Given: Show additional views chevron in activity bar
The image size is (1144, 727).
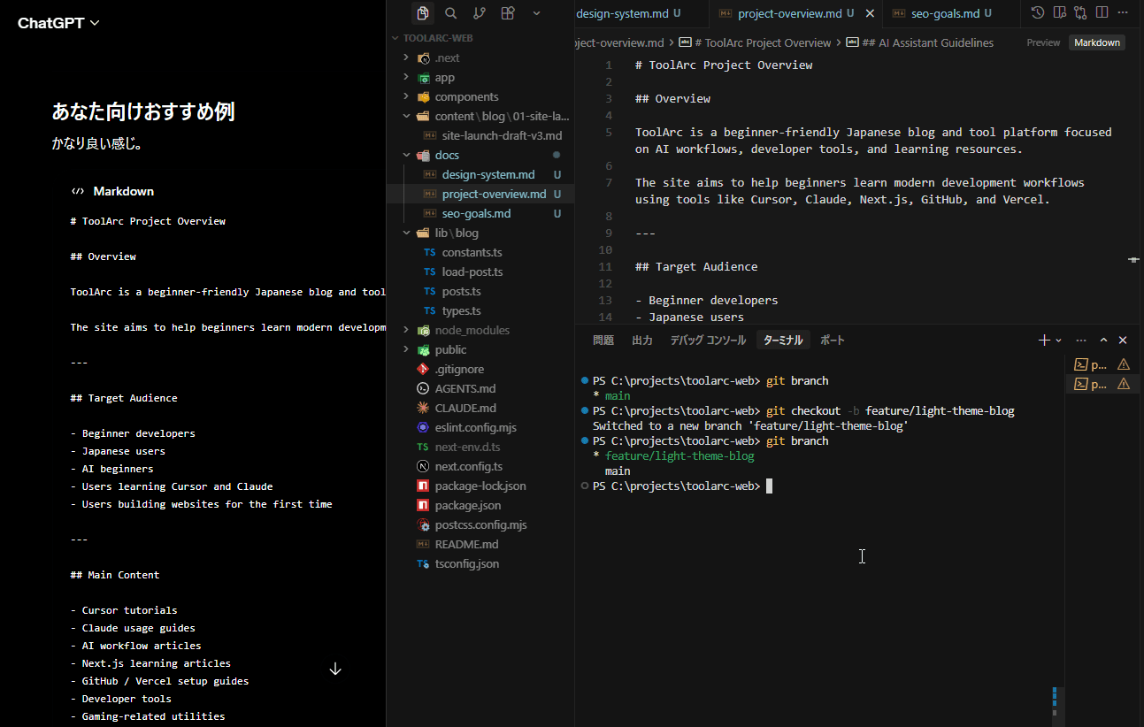Looking at the screenshot, I should tap(536, 13).
